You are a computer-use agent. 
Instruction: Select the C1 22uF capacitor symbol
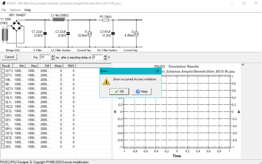click(x=45, y=33)
